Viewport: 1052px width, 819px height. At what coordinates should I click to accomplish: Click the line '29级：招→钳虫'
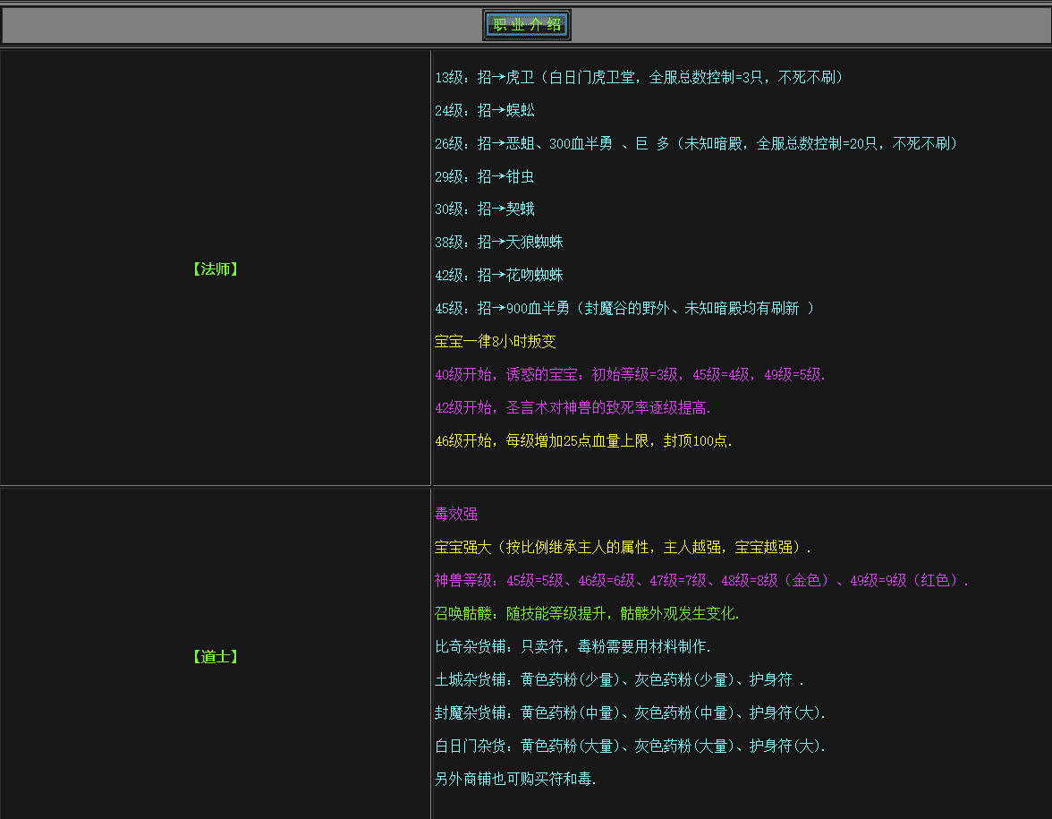485,176
